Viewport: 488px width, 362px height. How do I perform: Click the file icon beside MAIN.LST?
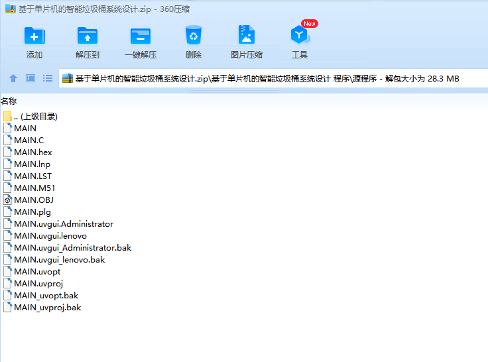coord(7,176)
